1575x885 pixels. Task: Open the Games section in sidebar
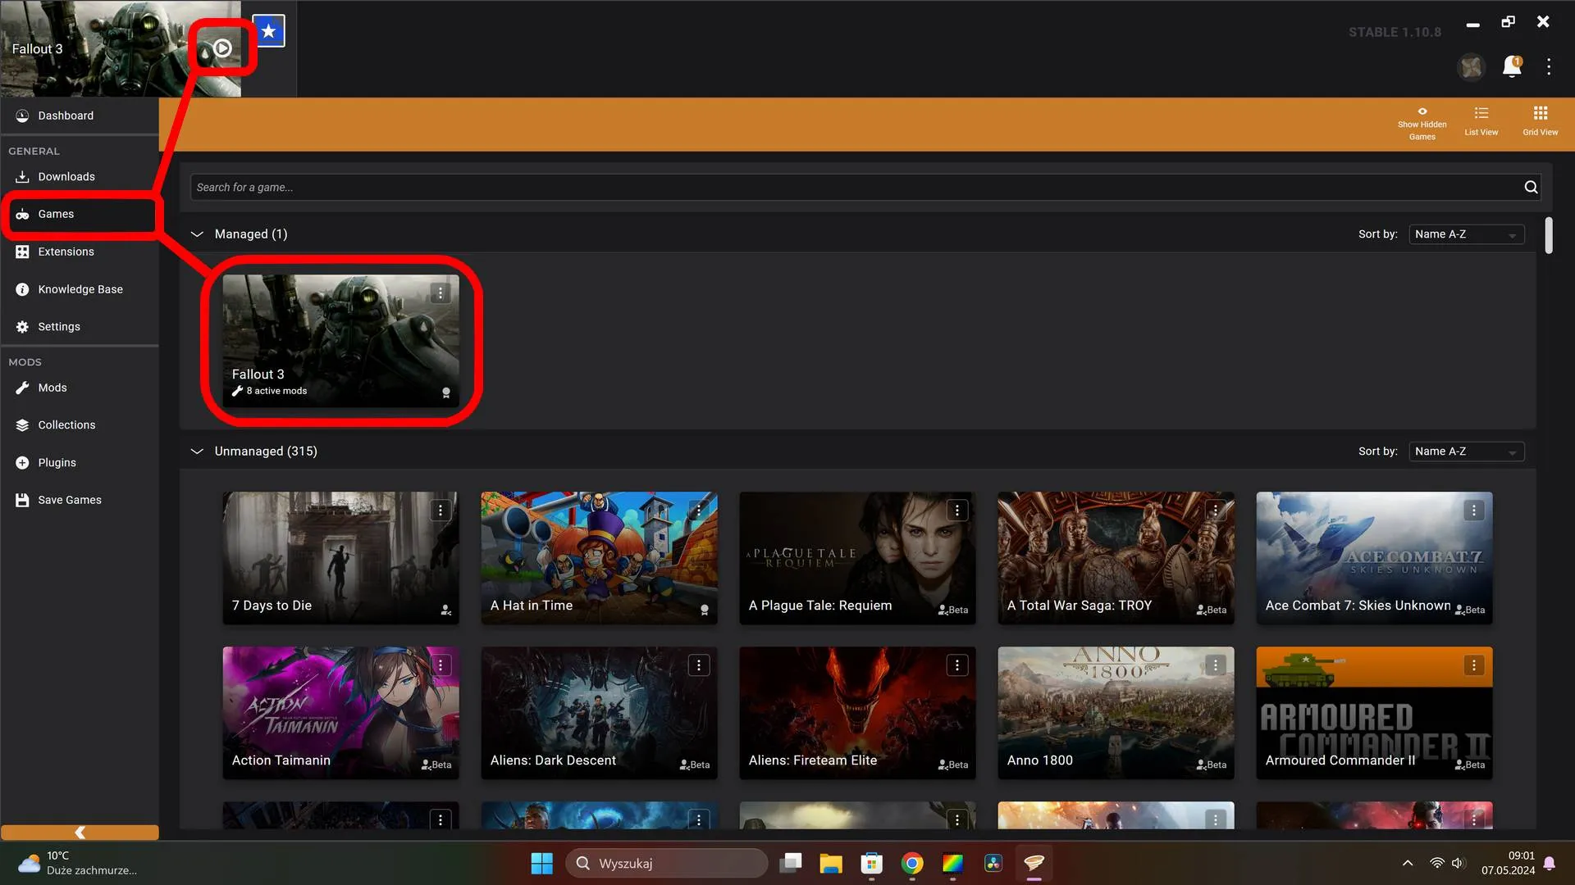[x=80, y=214]
